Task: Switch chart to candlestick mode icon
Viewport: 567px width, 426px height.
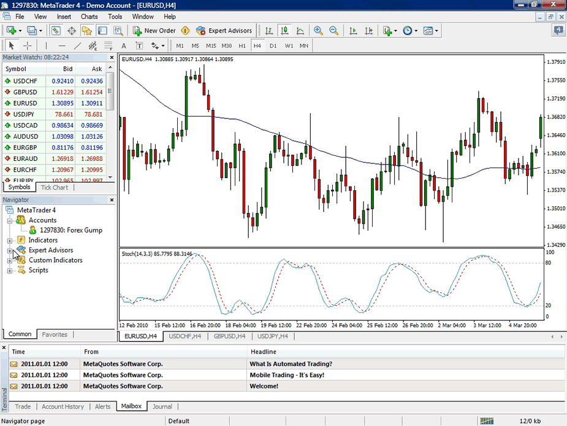Action: click(284, 31)
